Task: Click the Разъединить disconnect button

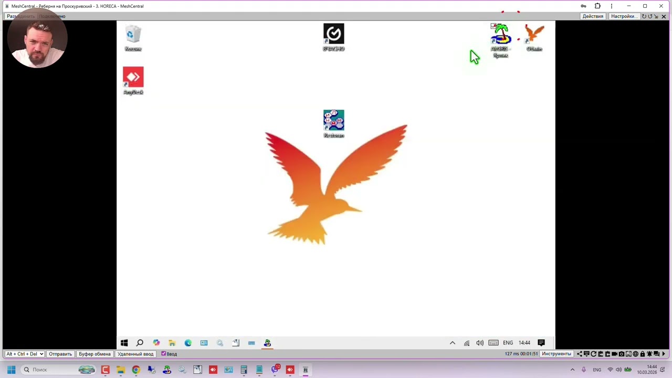Action: pyautogui.click(x=20, y=16)
